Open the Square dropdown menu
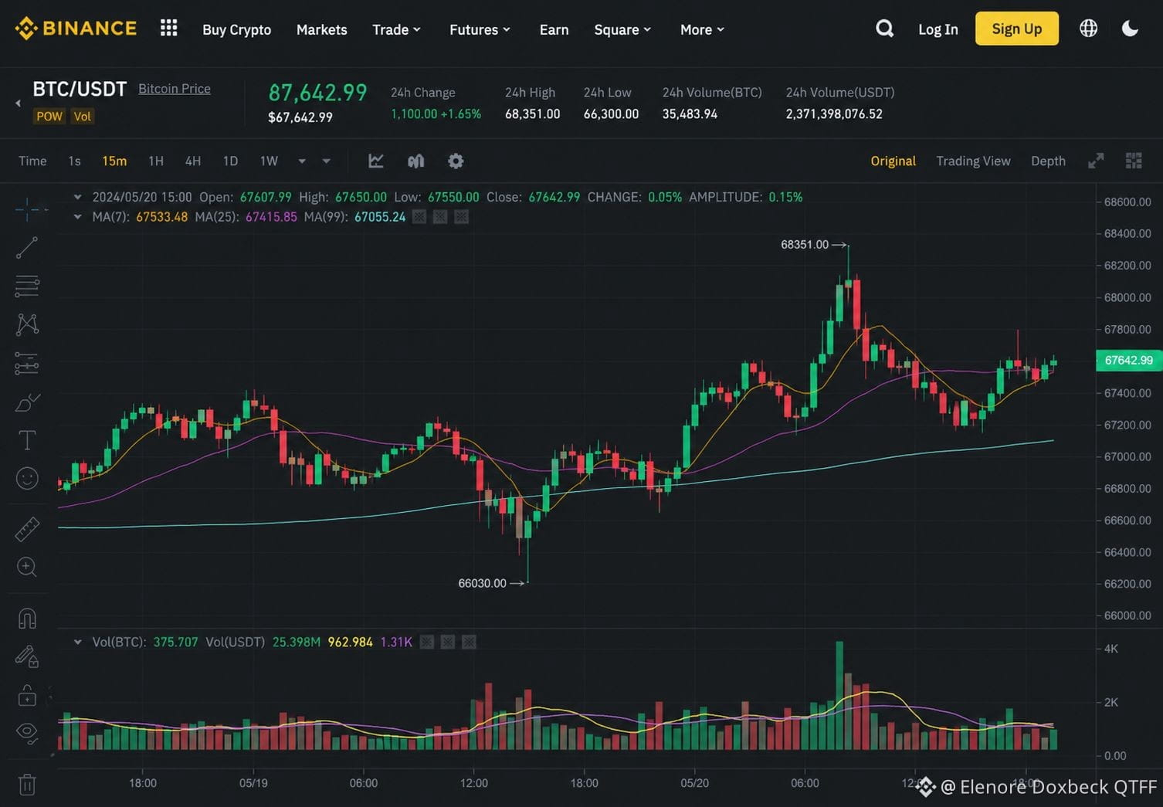 [x=622, y=29]
